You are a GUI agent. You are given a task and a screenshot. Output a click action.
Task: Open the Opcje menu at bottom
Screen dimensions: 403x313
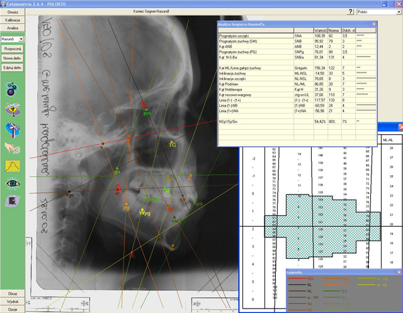pyautogui.click(x=13, y=309)
